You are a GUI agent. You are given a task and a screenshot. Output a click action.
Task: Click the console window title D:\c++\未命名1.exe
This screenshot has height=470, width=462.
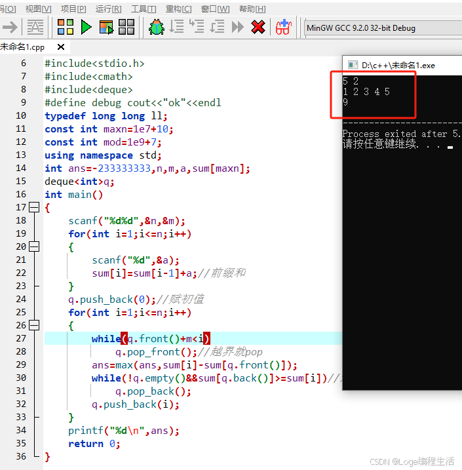click(x=398, y=66)
